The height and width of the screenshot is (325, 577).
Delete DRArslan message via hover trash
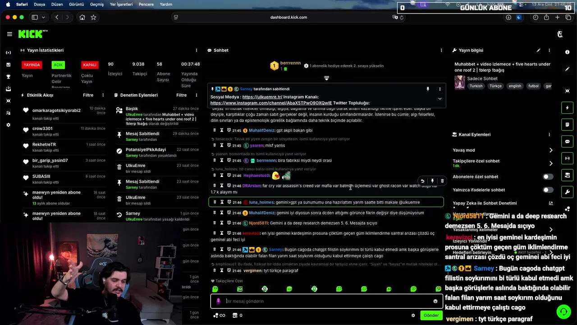point(442,181)
